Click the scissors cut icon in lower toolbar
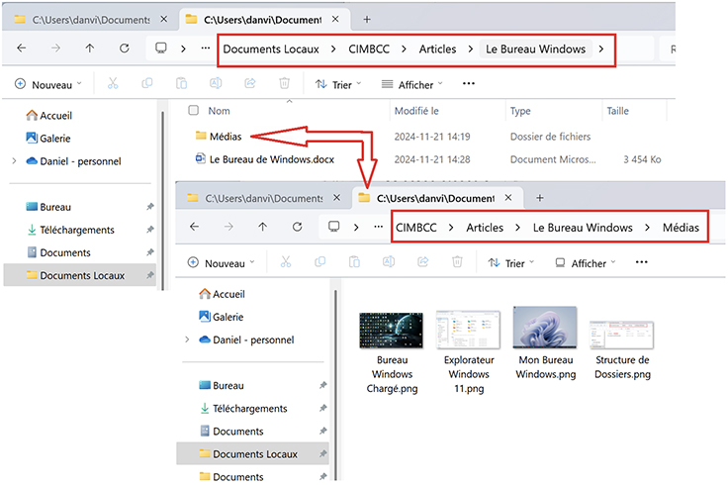 [285, 263]
